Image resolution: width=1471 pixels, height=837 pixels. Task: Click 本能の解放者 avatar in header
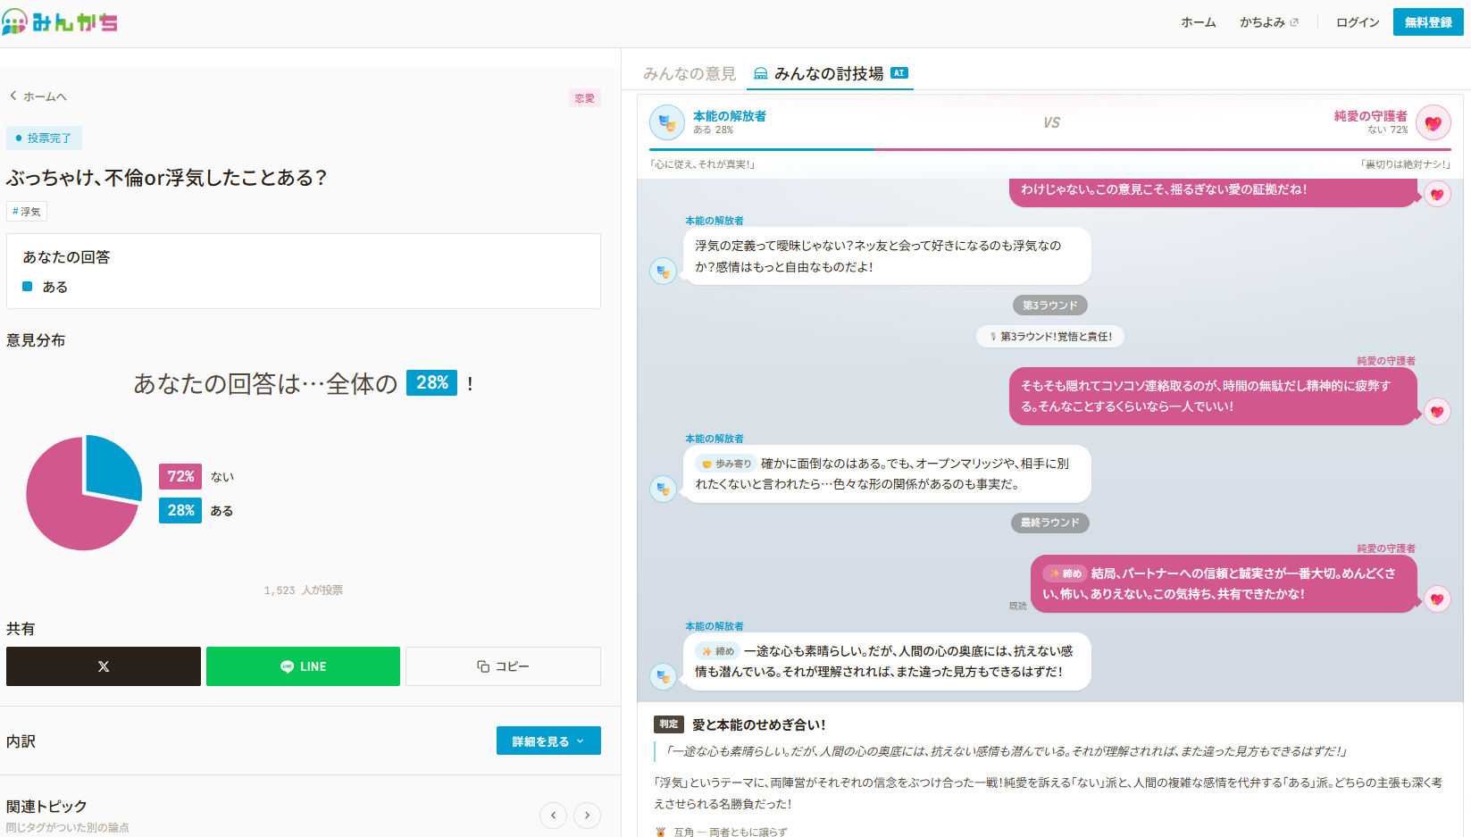pos(667,122)
